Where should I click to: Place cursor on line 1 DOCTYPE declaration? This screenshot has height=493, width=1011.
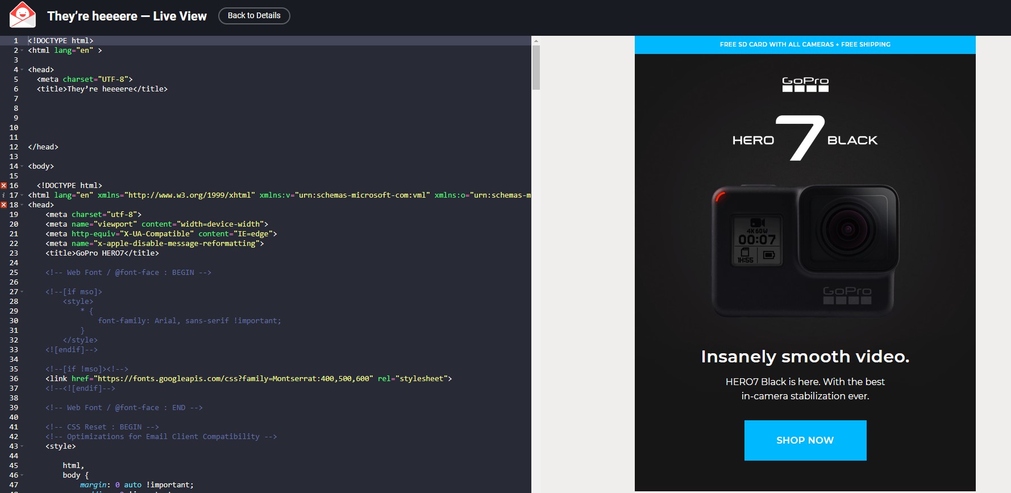(61, 41)
